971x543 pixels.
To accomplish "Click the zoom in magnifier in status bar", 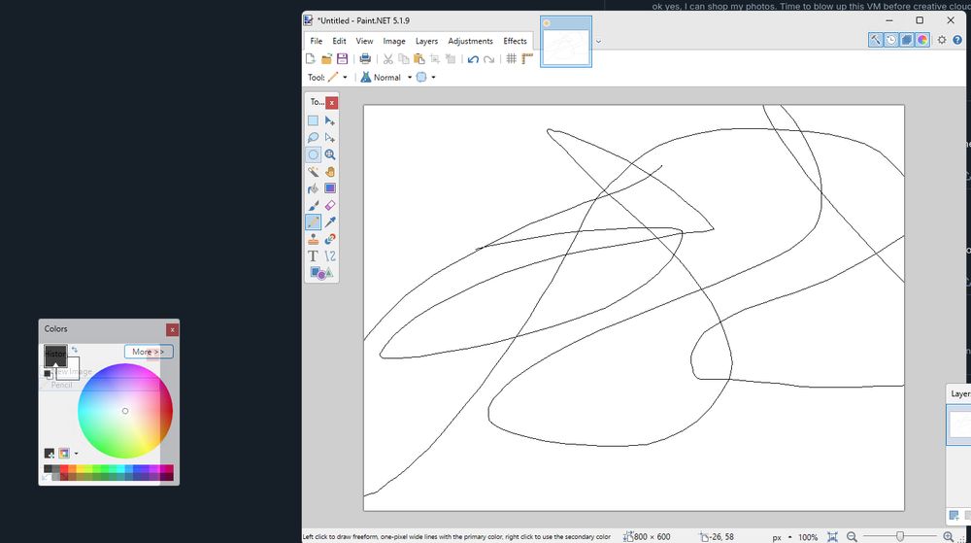I will coord(948,537).
